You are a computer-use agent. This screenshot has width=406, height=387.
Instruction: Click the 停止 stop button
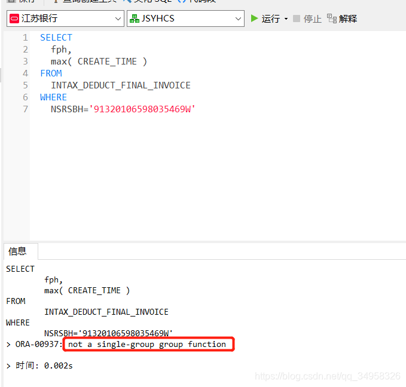[x=307, y=19]
